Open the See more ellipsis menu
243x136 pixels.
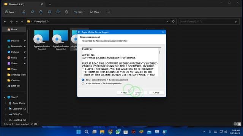click(108, 12)
